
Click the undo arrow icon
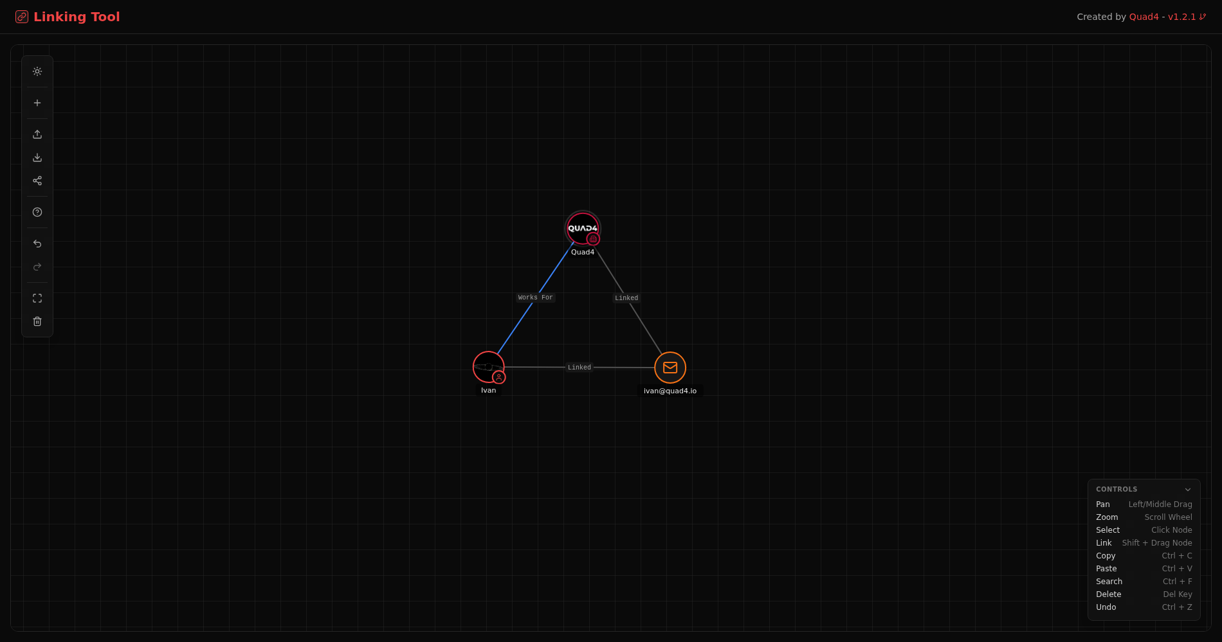[37, 244]
